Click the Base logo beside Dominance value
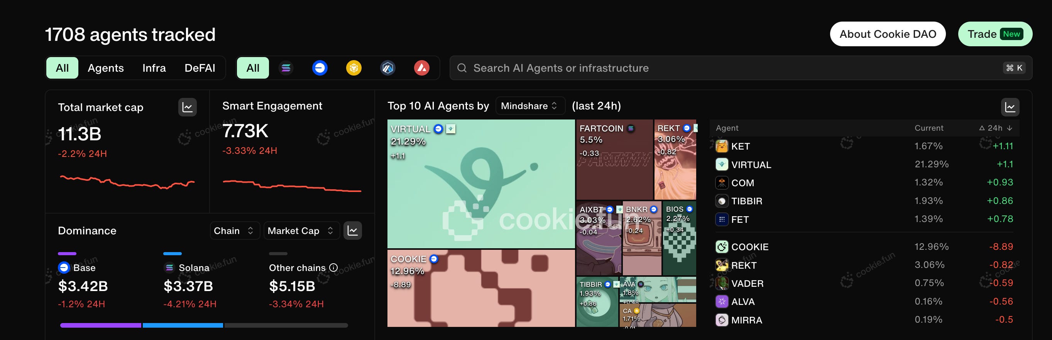The height and width of the screenshot is (340, 1052). click(64, 268)
